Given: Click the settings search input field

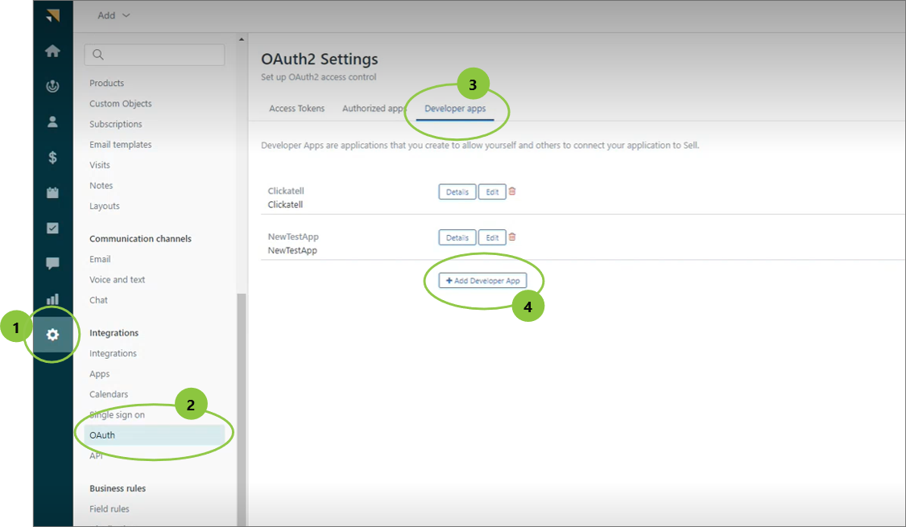Looking at the screenshot, I should coord(155,55).
